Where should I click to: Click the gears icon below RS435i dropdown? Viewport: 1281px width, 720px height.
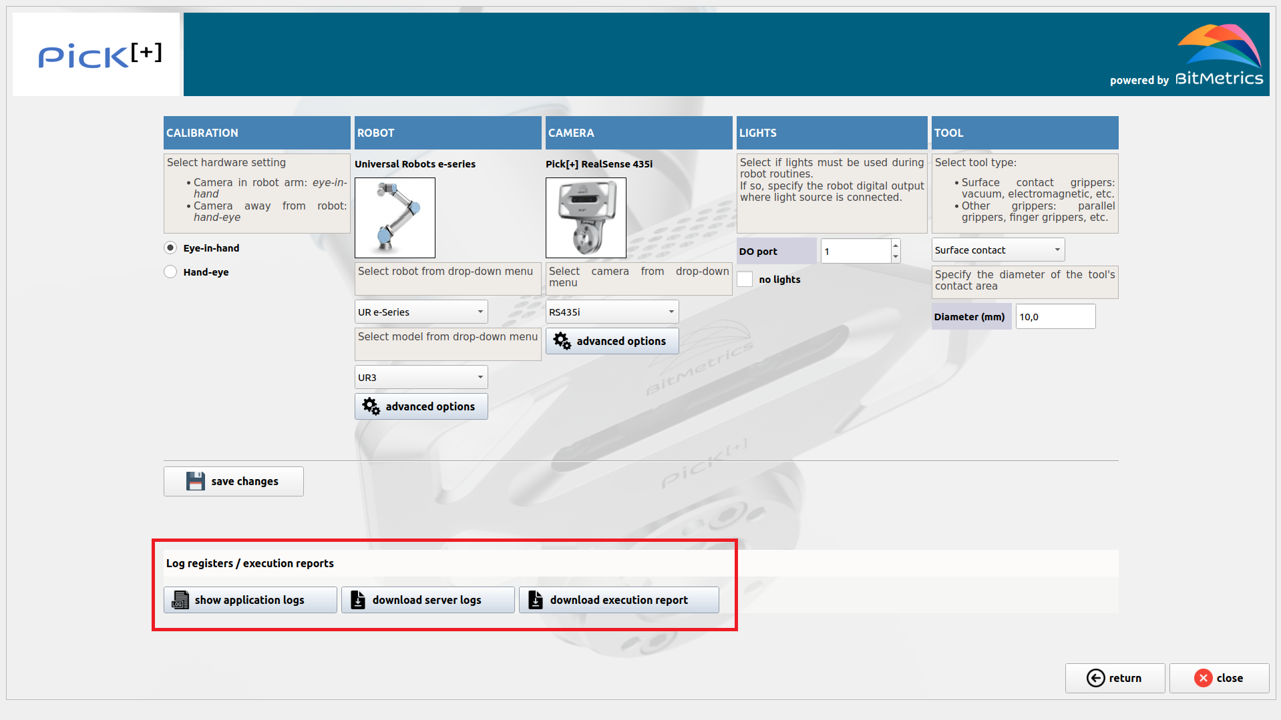(562, 341)
